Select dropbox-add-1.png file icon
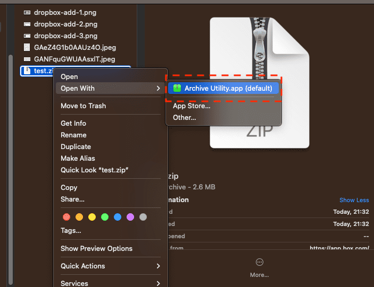374x287 pixels. tap(27, 12)
